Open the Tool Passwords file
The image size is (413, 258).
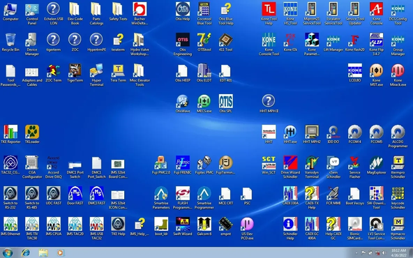click(x=10, y=75)
